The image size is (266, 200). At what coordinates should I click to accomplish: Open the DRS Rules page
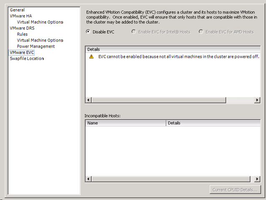pos(22,34)
